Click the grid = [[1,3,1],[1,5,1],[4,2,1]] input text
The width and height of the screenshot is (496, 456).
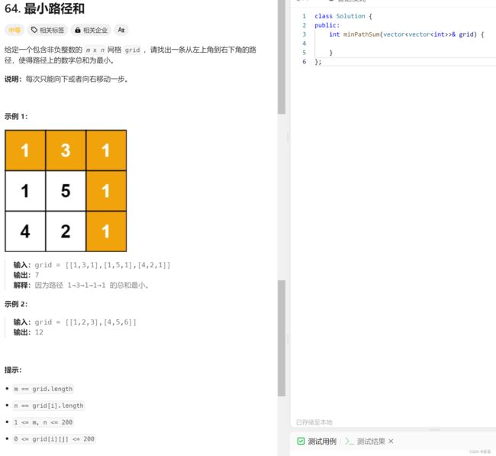tap(102, 265)
